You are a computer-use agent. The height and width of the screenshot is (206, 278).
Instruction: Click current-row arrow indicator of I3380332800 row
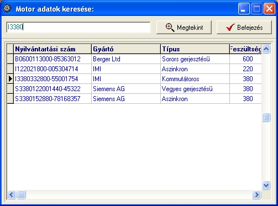(x=11, y=79)
